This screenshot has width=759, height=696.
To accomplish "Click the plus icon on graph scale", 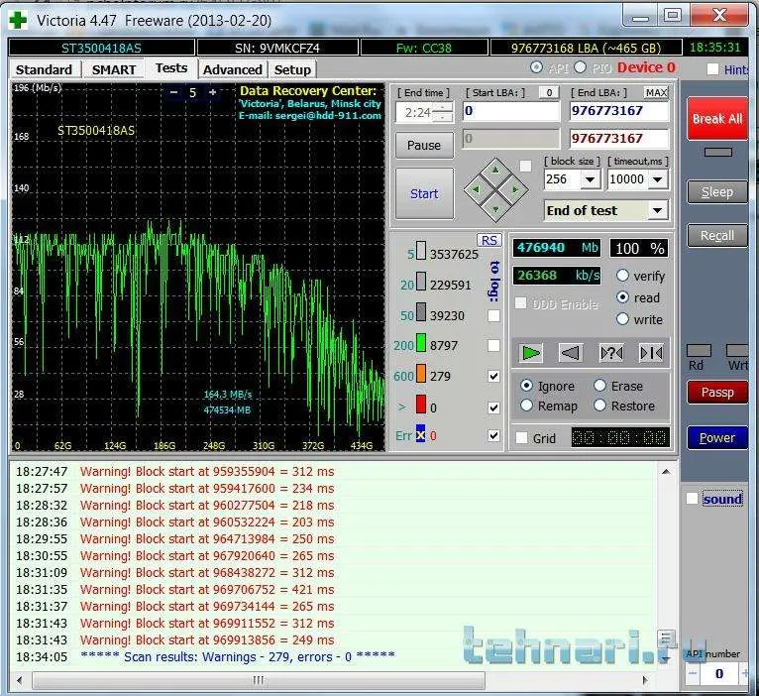I will click(x=212, y=92).
